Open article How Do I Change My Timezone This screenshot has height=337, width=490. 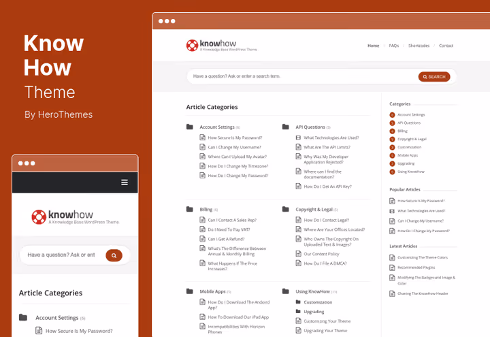click(238, 166)
